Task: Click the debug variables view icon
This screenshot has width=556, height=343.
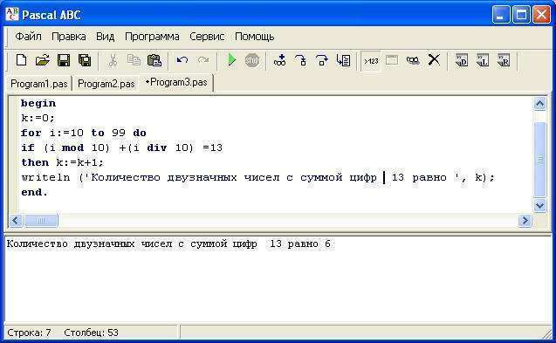Action: 413,60
